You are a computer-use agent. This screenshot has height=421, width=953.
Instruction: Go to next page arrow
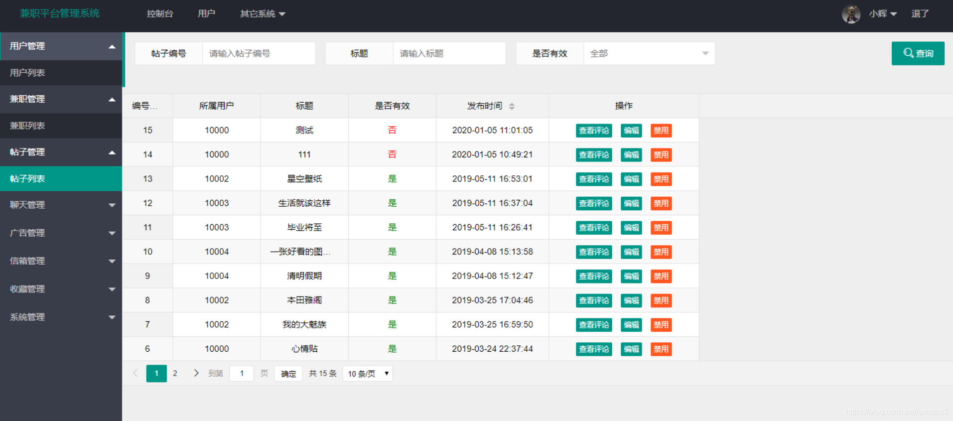196,373
